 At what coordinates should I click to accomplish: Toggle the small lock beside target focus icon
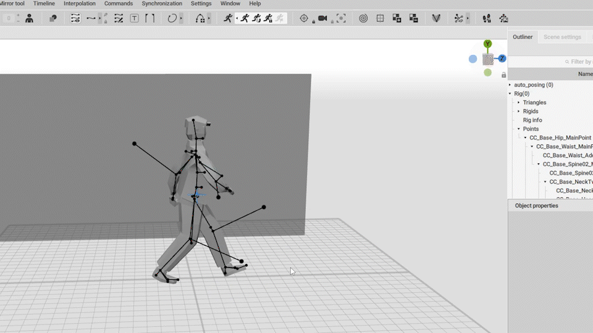pos(314,22)
